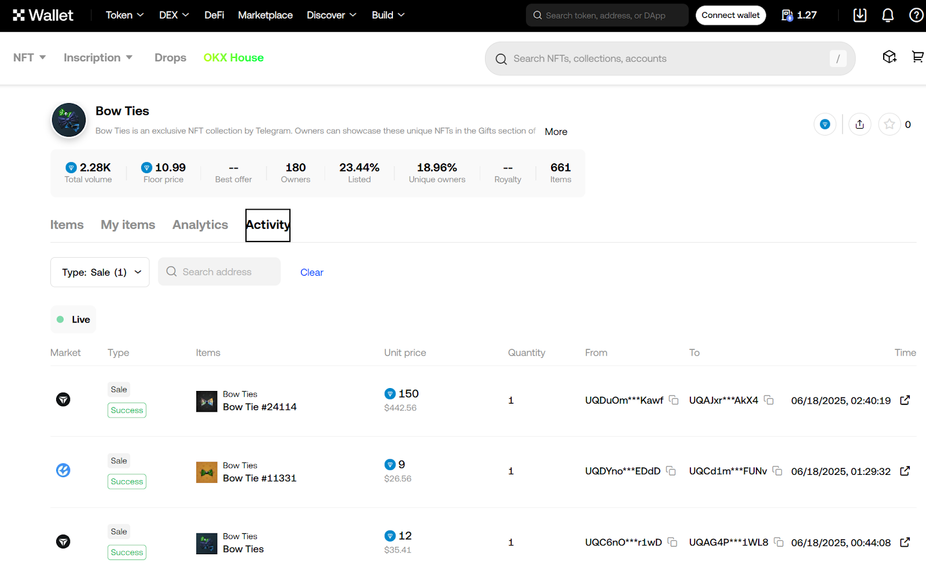Copy the UQAG4P***1WL8 address

779,542
